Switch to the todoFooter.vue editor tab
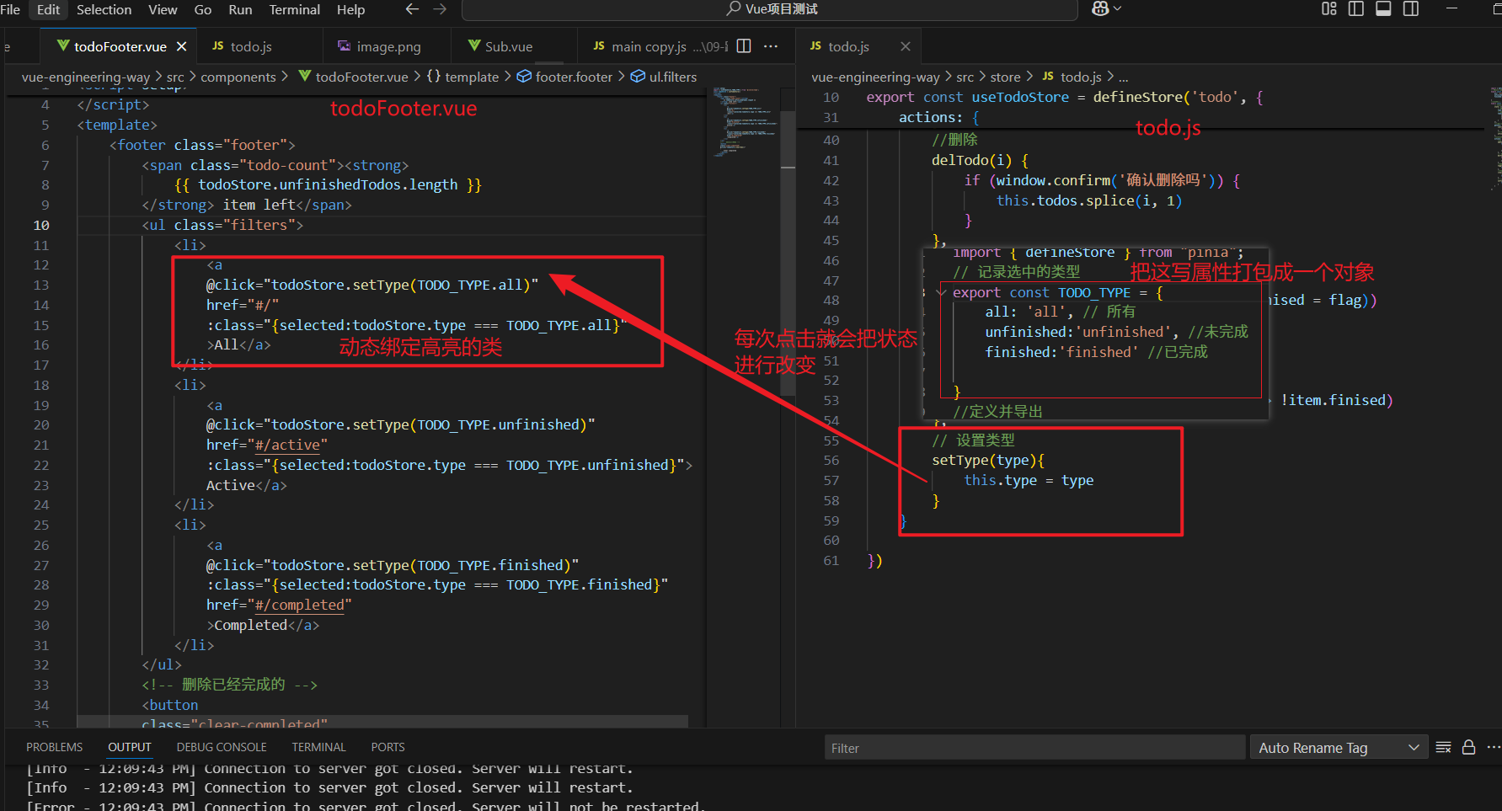The width and height of the screenshot is (1502, 811). [119, 46]
